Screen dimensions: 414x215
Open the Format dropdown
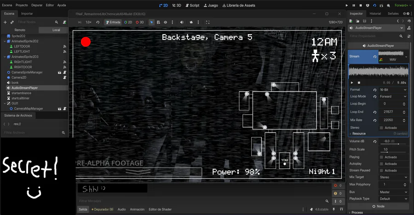(x=393, y=90)
